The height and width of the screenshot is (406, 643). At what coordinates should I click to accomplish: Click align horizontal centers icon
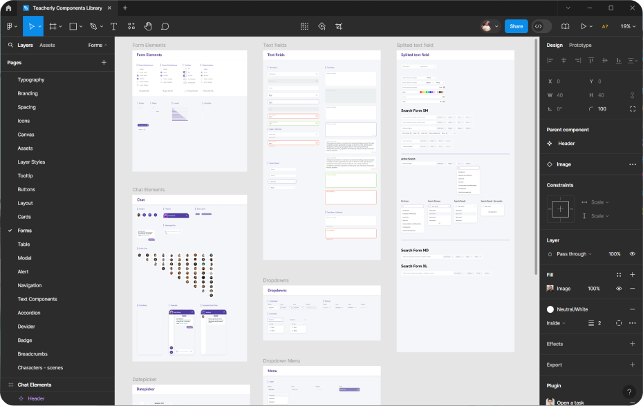coord(564,60)
